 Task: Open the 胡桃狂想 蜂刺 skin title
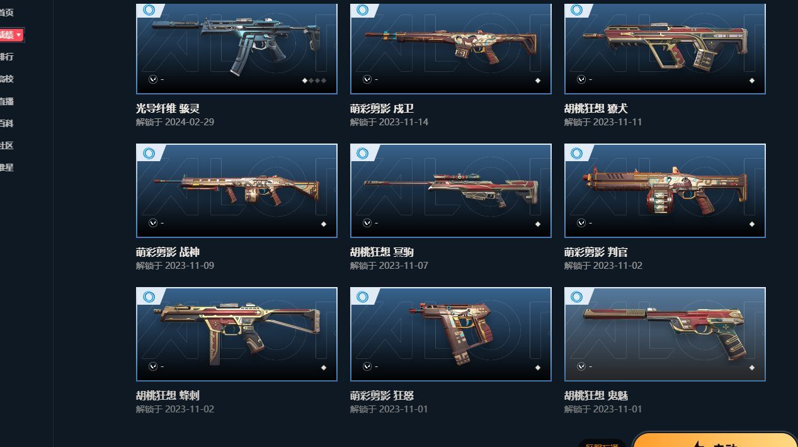point(168,395)
